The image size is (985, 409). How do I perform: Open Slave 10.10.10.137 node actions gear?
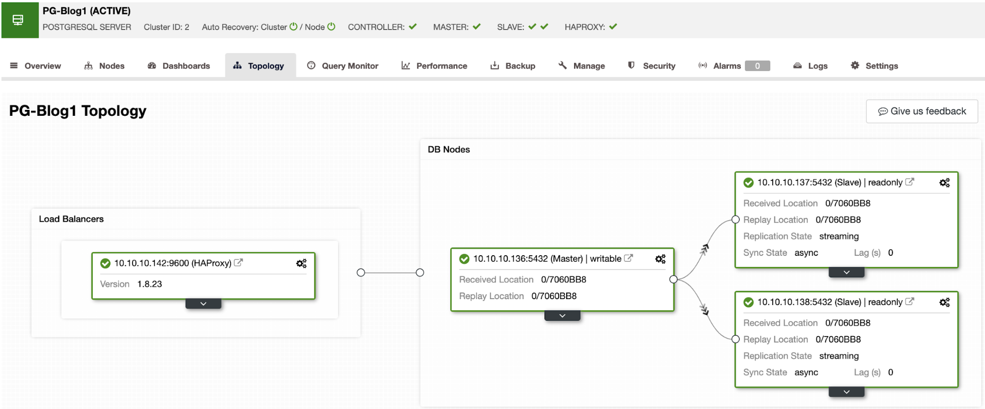pos(945,183)
